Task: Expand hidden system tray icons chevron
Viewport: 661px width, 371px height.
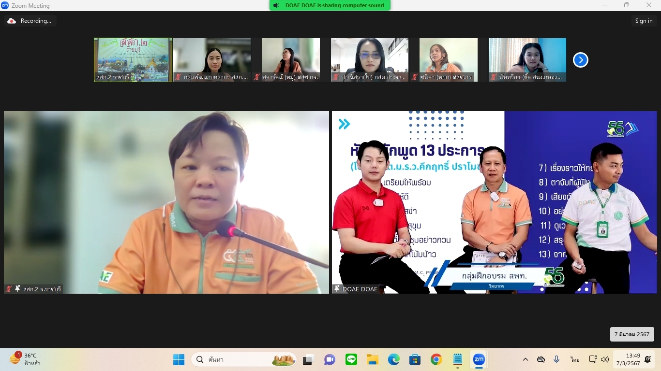Action: point(525,359)
